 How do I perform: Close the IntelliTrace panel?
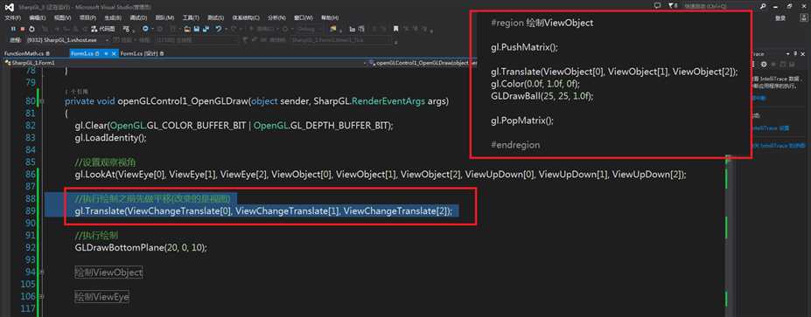[x=803, y=54]
